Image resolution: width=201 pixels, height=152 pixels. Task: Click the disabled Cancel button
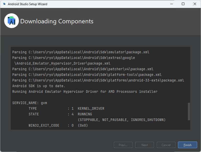pyautogui.click(x=166, y=145)
